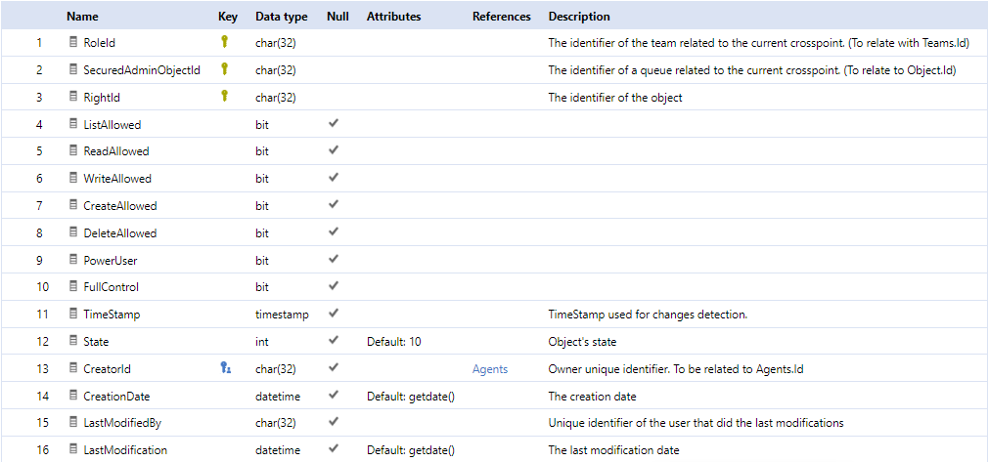Click the column icon beside TimeStamp
This screenshot has width=989, height=462.
[x=73, y=315]
